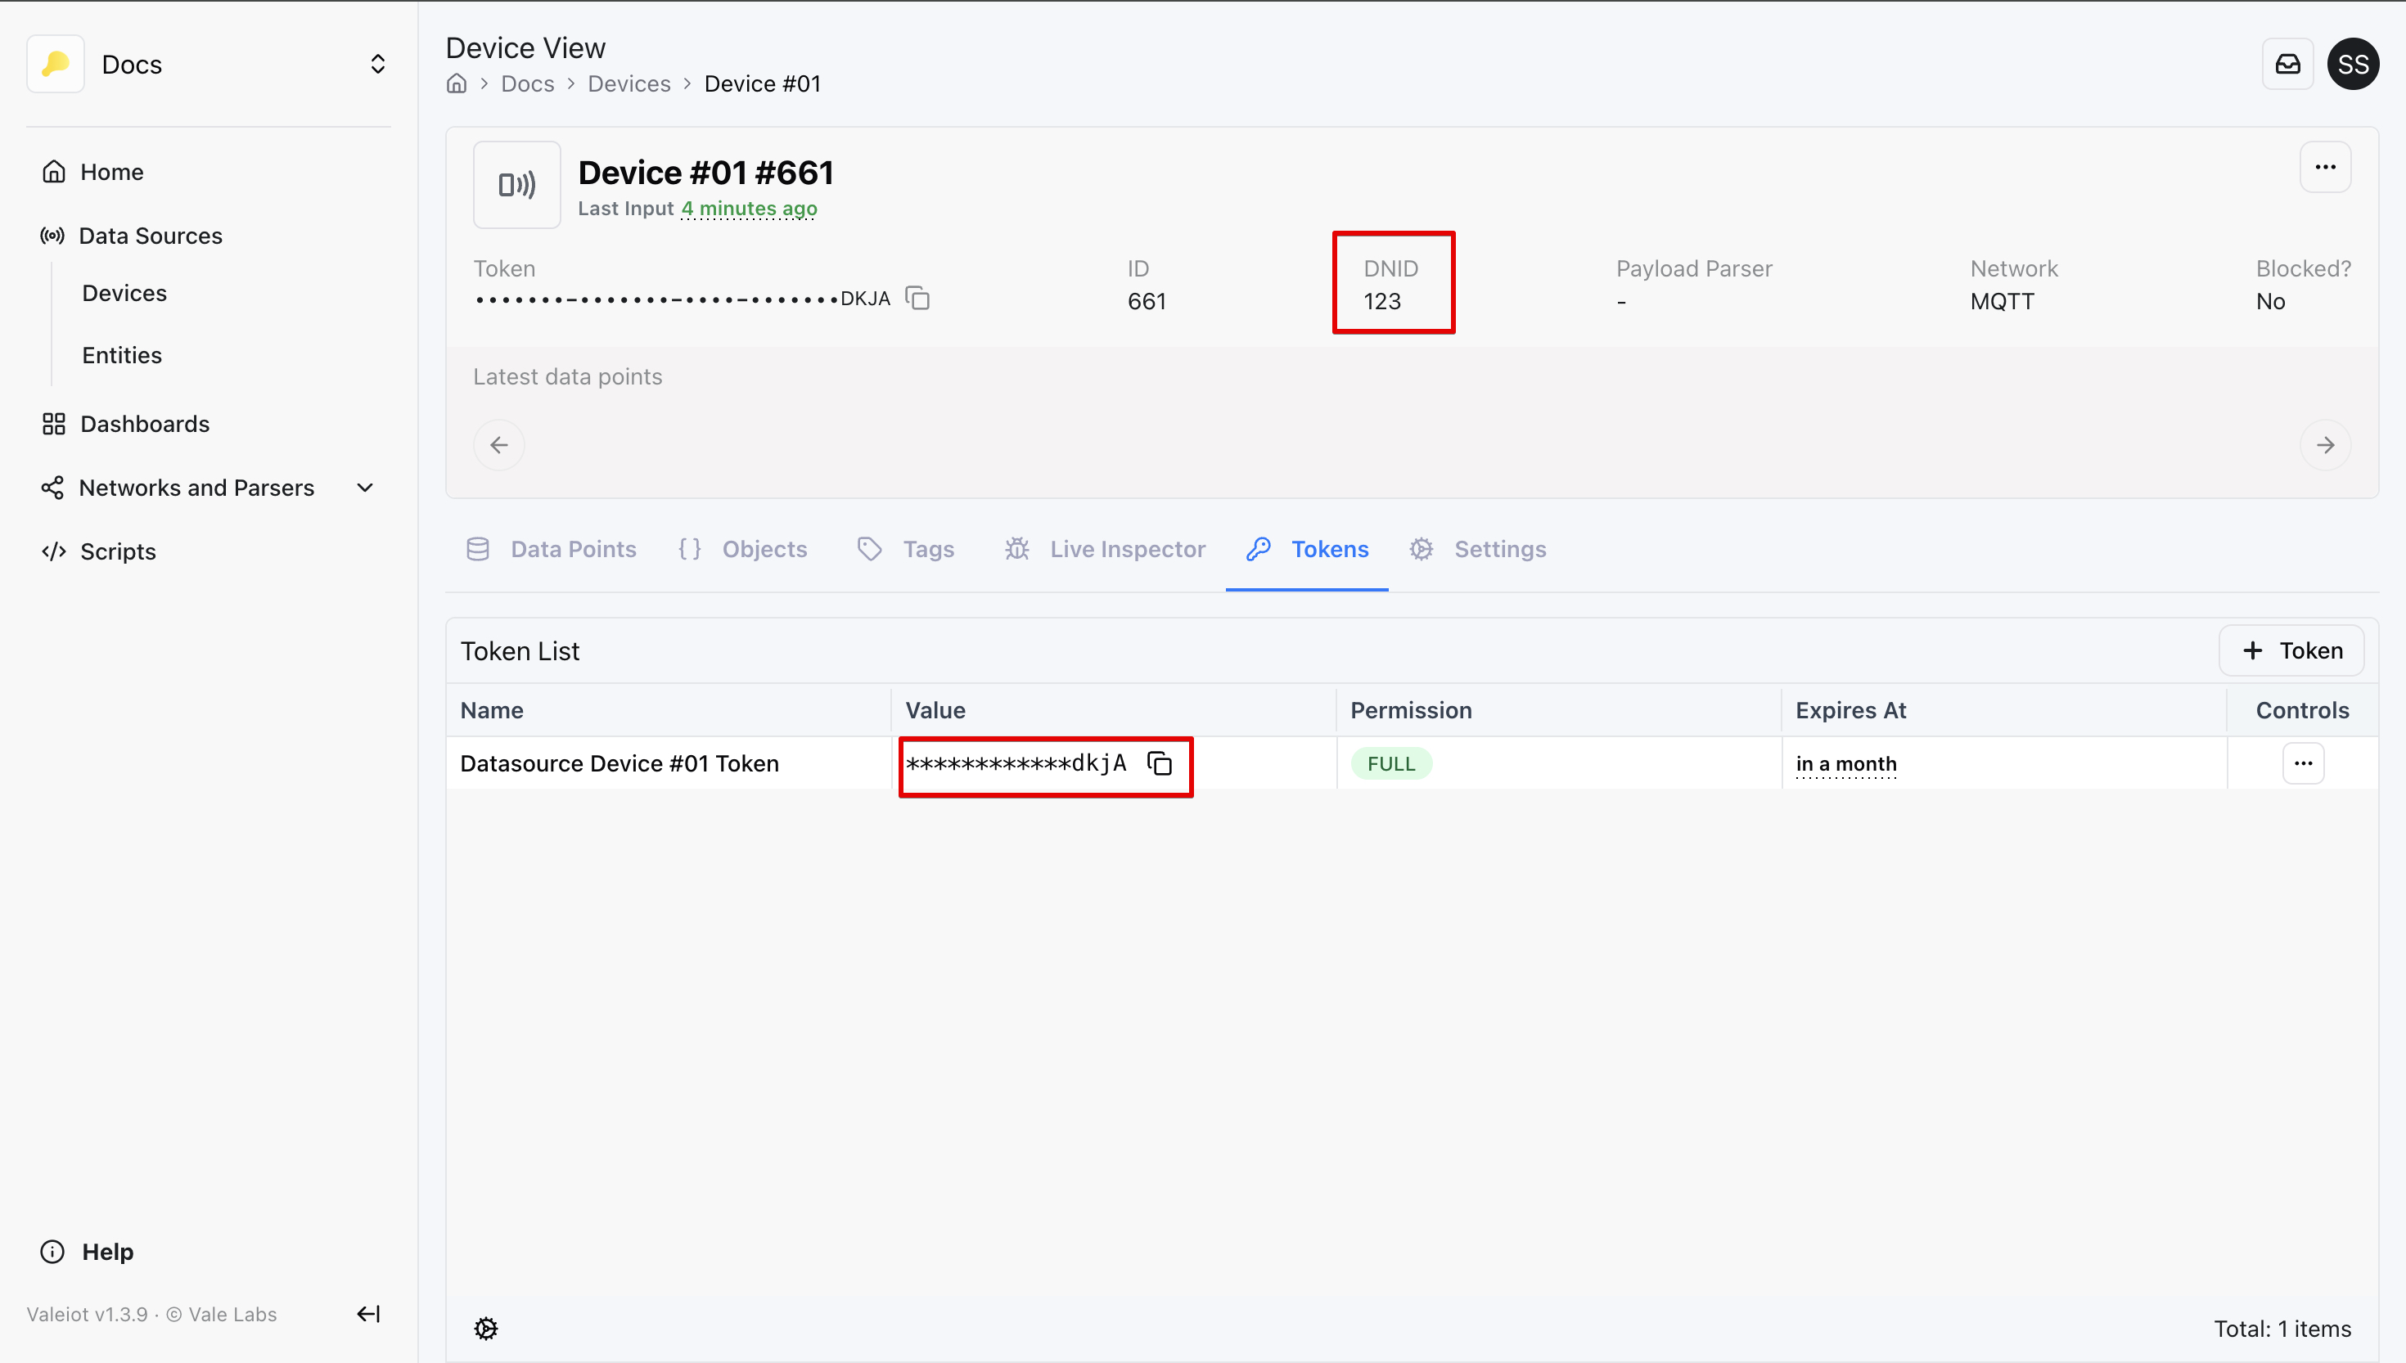Switch to the Live Inspector tab
Screen dimensions: 2406x1363
click(1106, 550)
